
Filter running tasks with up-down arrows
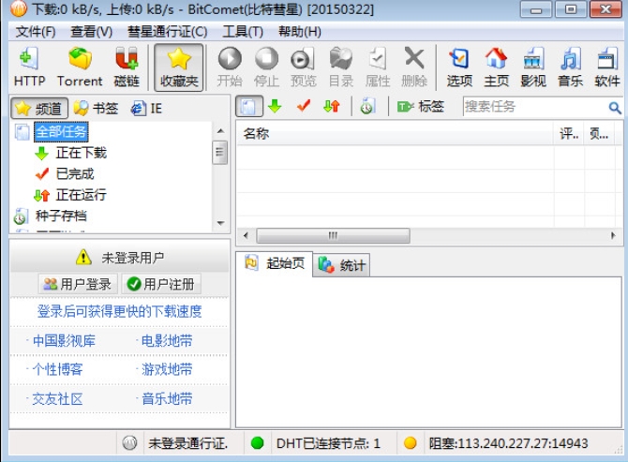click(x=332, y=107)
